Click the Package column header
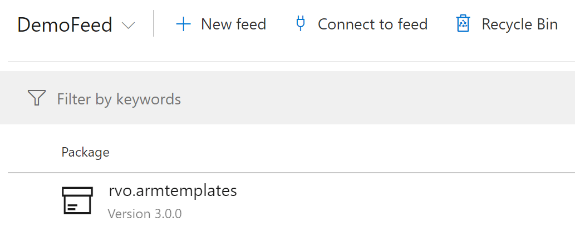Screen dimensions: 575x231 tap(85, 152)
